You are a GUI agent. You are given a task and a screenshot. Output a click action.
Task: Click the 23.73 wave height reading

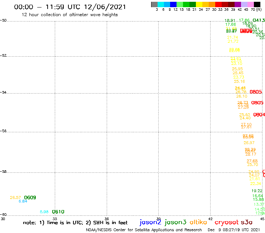pos(239,77)
